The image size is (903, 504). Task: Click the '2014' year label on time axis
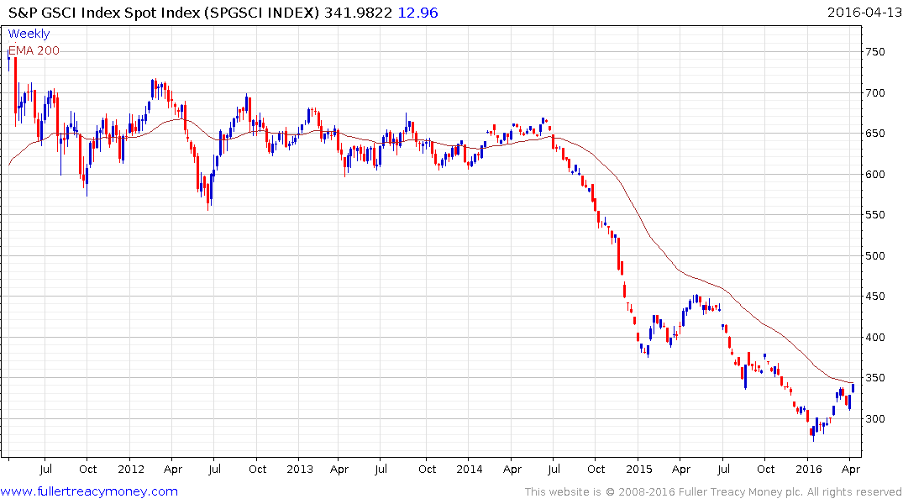(470, 469)
